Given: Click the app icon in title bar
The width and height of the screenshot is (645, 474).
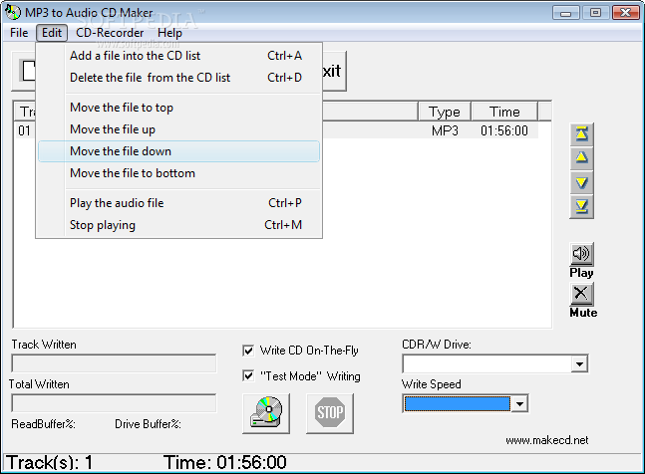Looking at the screenshot, I should pos(12,12).
